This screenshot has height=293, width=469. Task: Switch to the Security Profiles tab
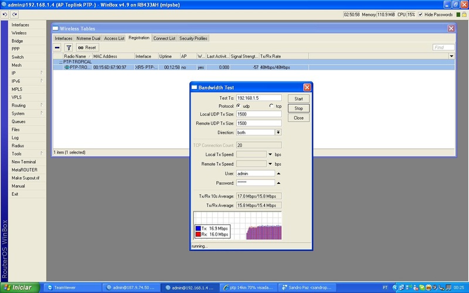(193, 38)
